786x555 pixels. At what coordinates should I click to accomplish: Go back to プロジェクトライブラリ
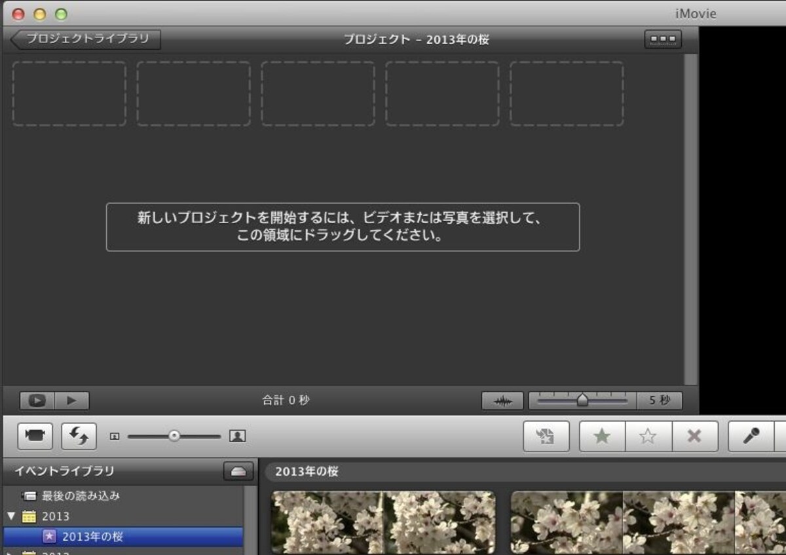[86, 39]
